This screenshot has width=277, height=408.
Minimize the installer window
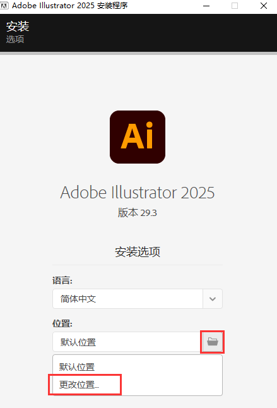click(206, 6)
